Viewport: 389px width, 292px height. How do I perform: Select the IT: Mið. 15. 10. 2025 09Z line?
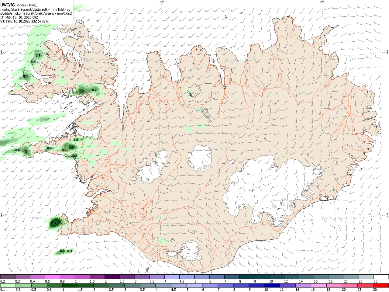click(x=19, y=17)
